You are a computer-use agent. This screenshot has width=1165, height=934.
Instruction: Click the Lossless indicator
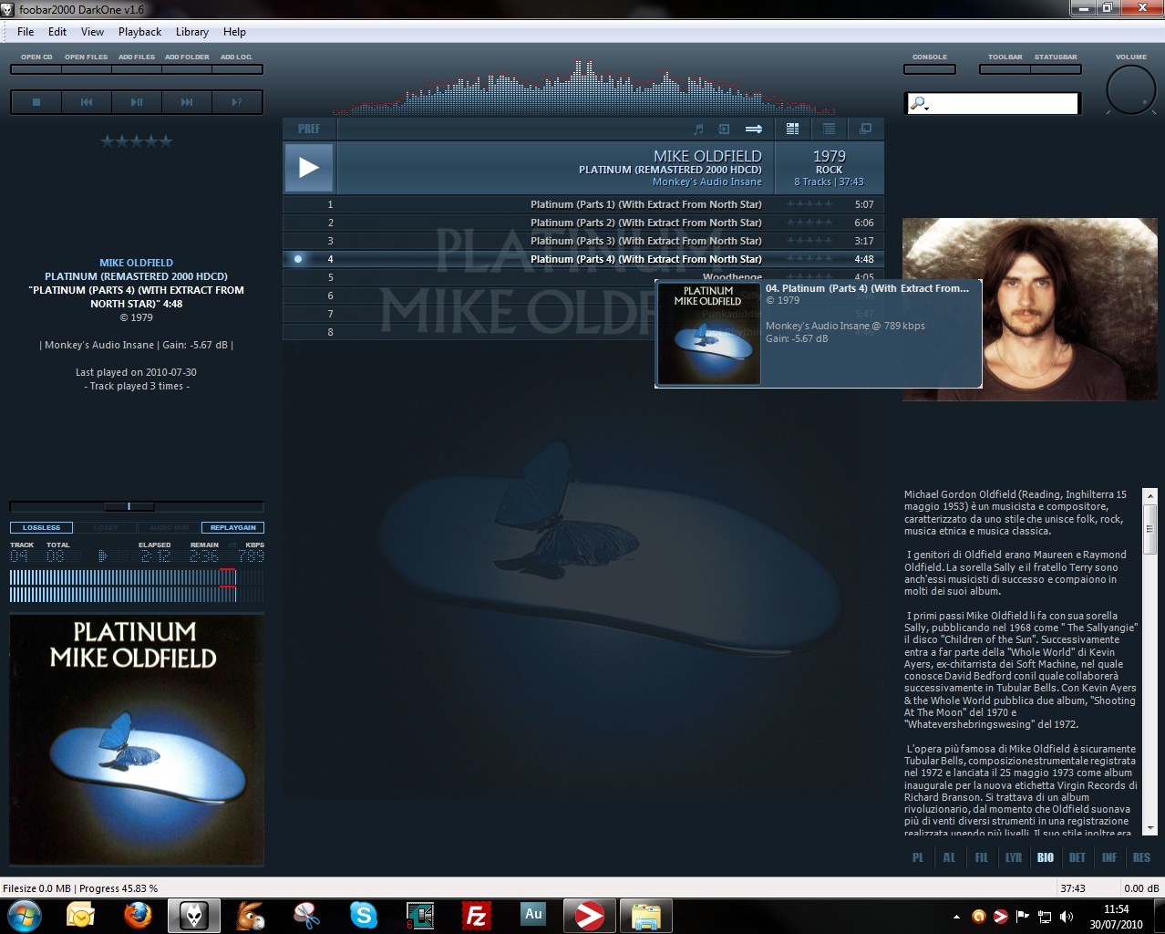(x=41, y=527)
